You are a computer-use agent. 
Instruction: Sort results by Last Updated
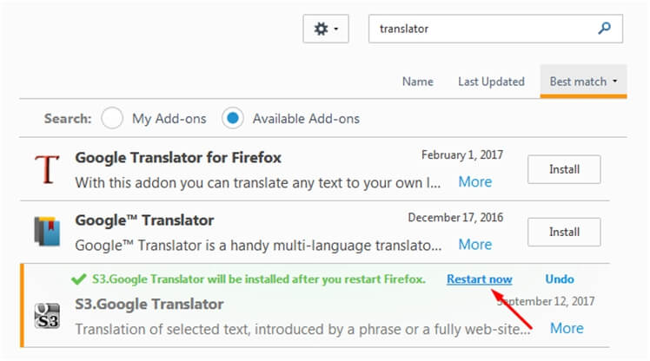491,82
